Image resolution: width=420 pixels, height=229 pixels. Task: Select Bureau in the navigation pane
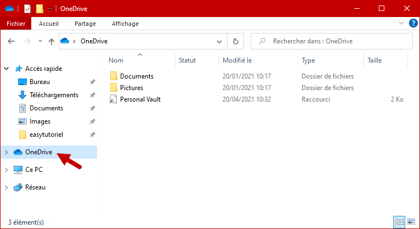(x=39, y=82)
